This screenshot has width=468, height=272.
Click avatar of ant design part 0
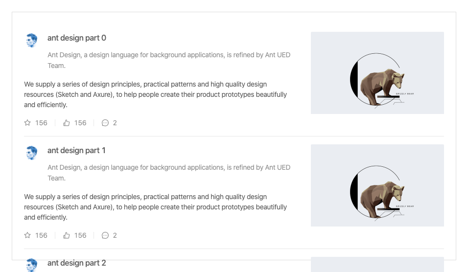click(x=32, y=40)
